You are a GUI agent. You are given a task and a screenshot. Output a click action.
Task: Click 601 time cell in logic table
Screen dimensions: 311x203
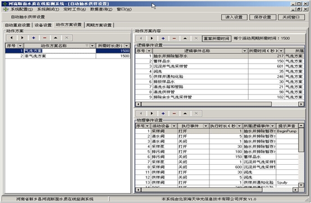267,66
